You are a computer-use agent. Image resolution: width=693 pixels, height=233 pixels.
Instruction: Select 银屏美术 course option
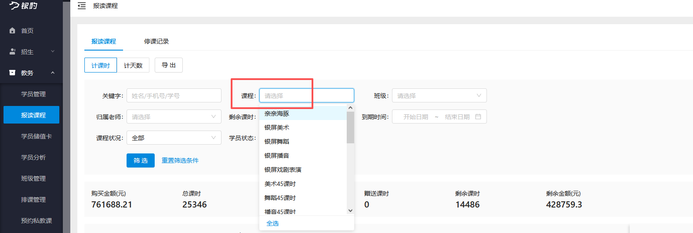[303, 127]
